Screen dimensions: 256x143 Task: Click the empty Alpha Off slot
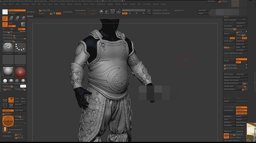(8, 60)
